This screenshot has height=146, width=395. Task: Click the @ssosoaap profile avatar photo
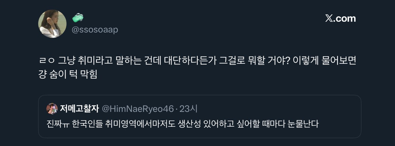pos(52,24)
